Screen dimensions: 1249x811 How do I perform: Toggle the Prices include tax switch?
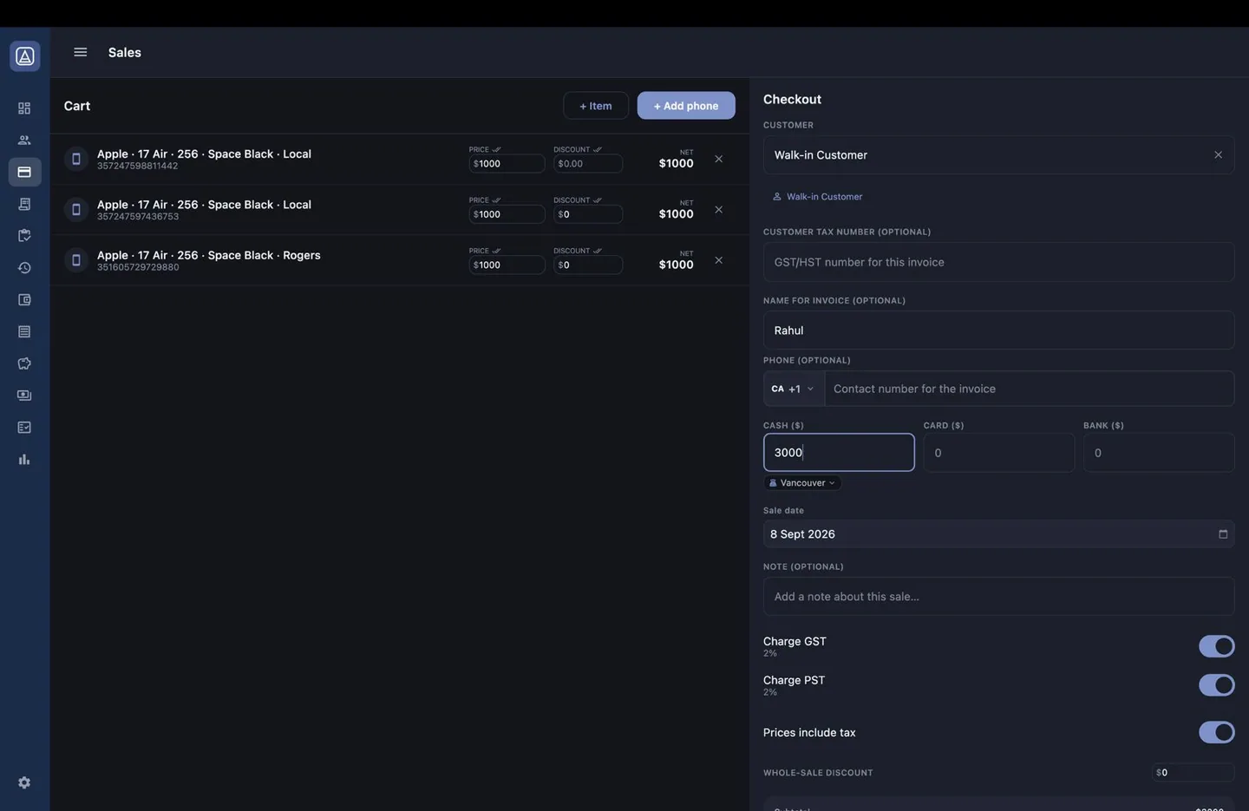pyautogui.click(x=1216, y=732)
